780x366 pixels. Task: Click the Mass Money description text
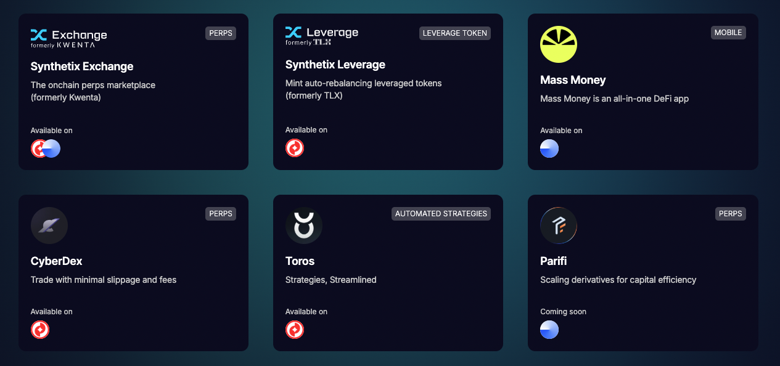(614, 99)
